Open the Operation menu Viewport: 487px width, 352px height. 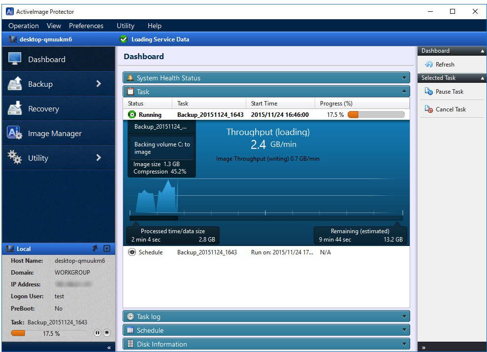[x=24, y=26]
